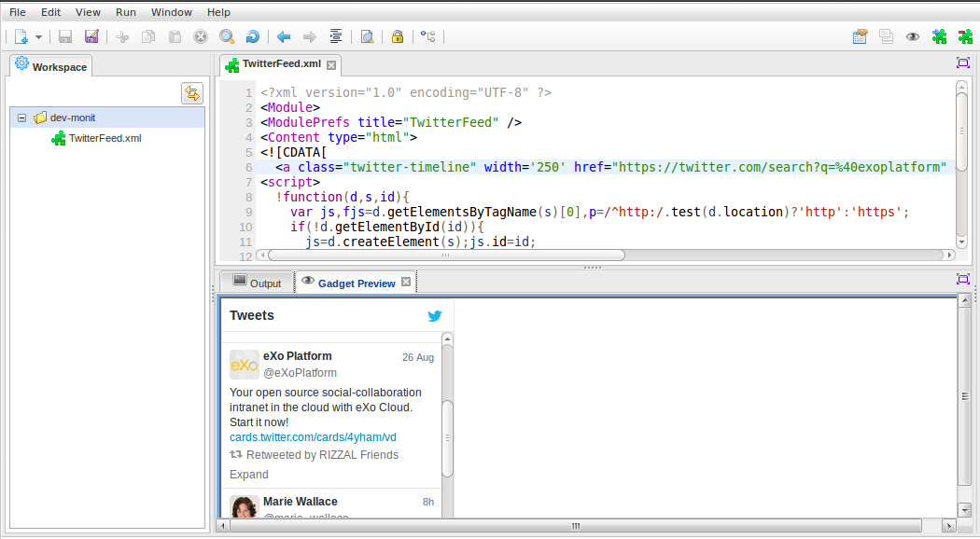Select the Gadget Preview tab
The height and width of the screenshot is (539, 980).
pos(357,283)
